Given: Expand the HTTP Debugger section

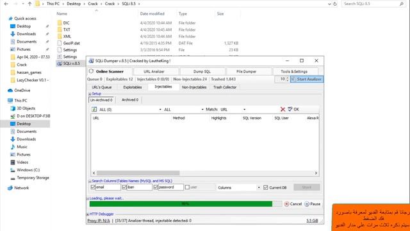Looking at the screenshot, I should tap(88, 214).
